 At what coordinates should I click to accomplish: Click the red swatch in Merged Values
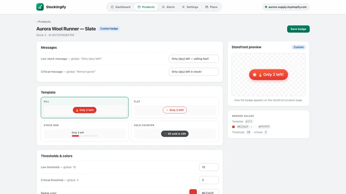(x=233, y=127)
